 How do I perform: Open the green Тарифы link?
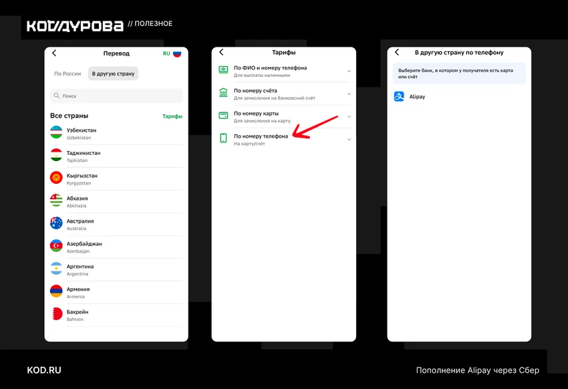(x=172, y=116)
